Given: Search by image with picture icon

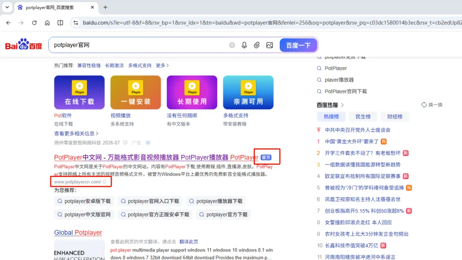Looking at the screenshot, I should 269,45.
